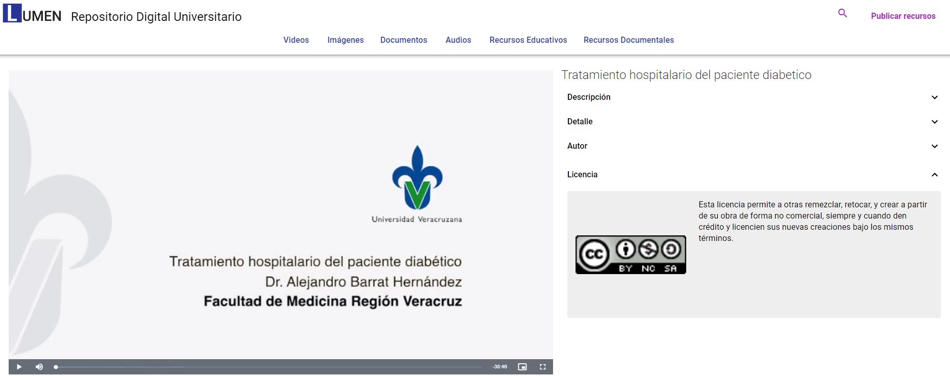The height and width of the screenshot is (377, 950).
Task: Click Publicar recursos link
Action: click(903, 16)
